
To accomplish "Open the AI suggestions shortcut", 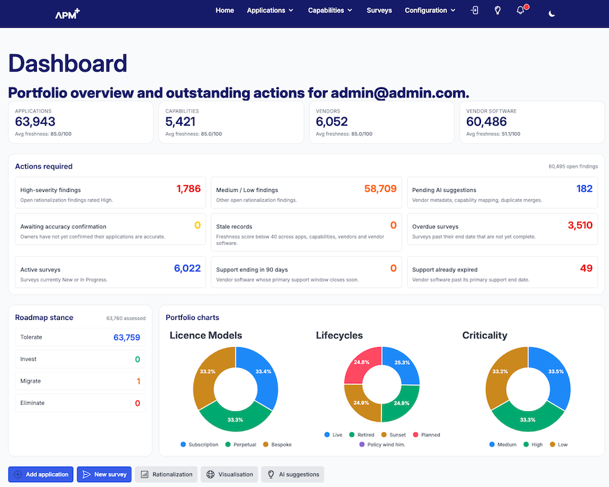I will coord(292,474).
